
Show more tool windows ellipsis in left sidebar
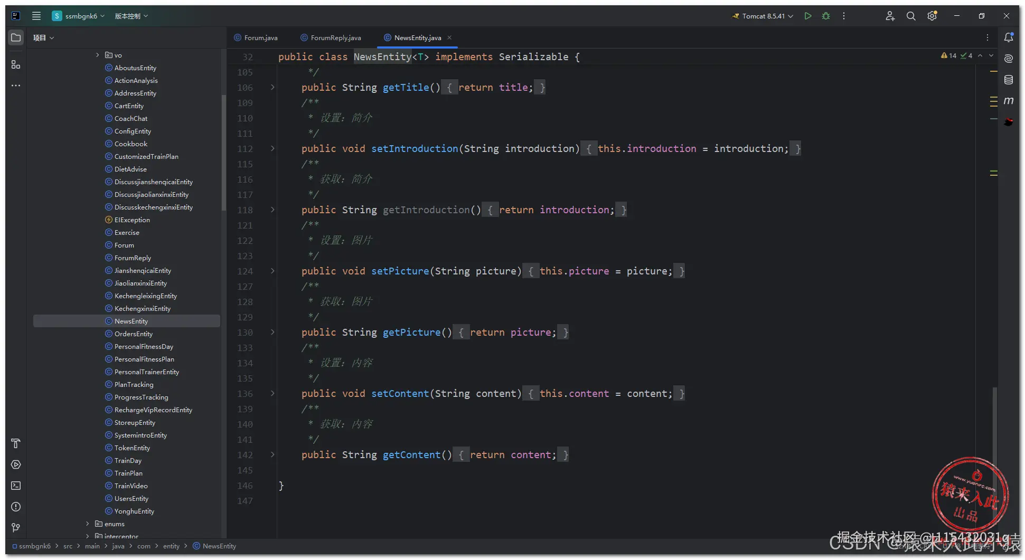tap(16, 86)
